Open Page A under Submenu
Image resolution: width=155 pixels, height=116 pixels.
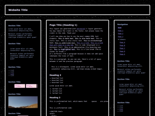pyautogui.click(x=122, y=42)
